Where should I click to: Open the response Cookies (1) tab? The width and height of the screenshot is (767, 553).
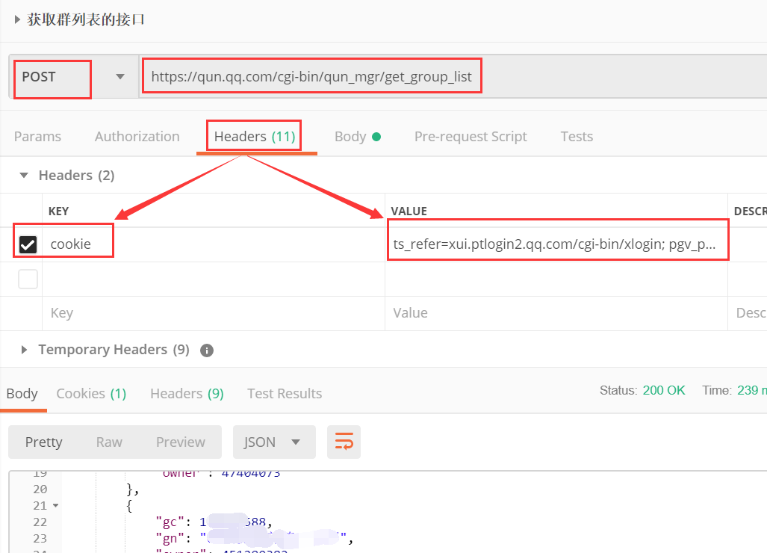[91, 394]
